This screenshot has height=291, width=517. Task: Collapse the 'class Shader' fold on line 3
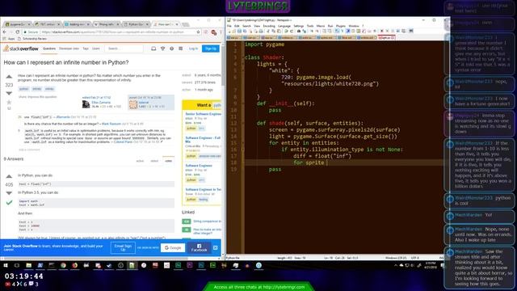pyautogui.click(x=242, y=57)
